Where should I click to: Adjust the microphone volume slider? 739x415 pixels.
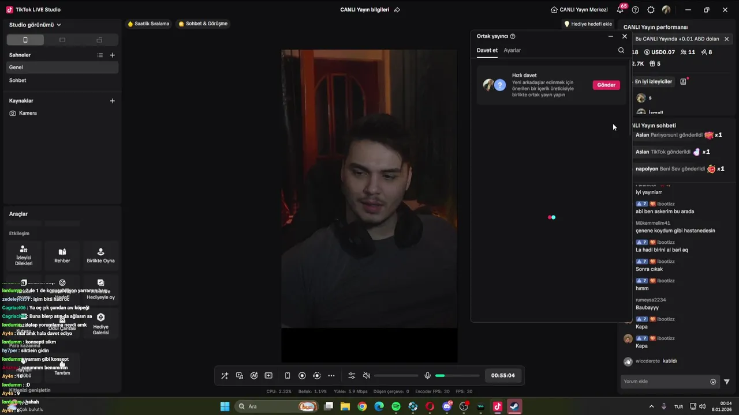[x=457, y=376]
